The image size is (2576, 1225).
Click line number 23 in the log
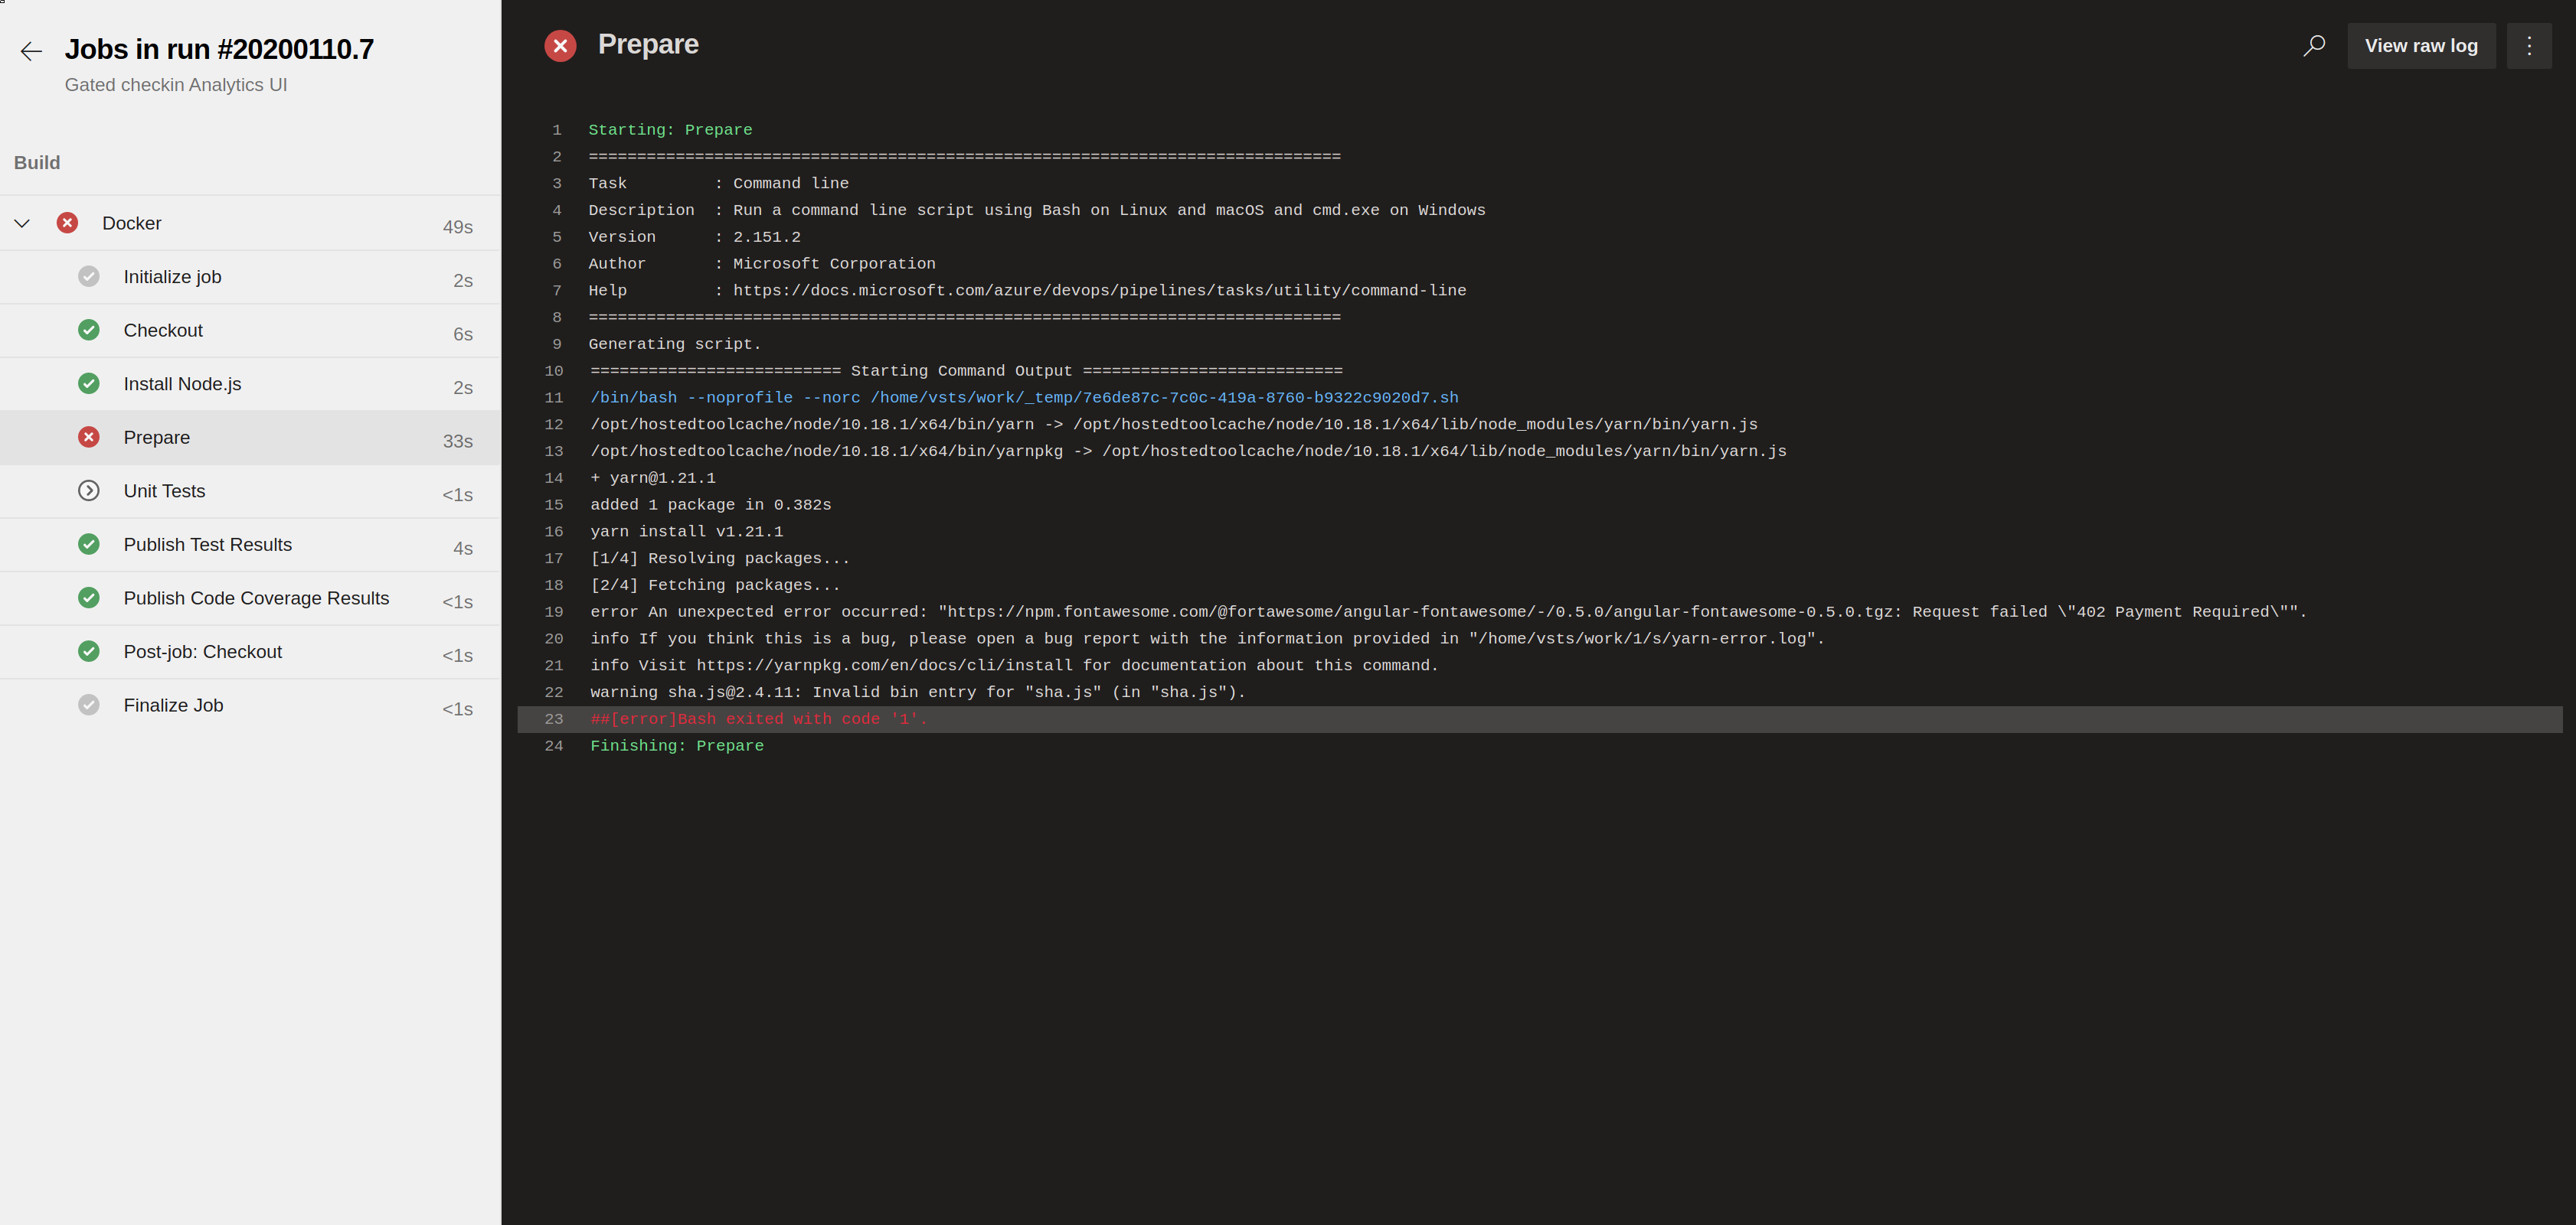point(554,719)
